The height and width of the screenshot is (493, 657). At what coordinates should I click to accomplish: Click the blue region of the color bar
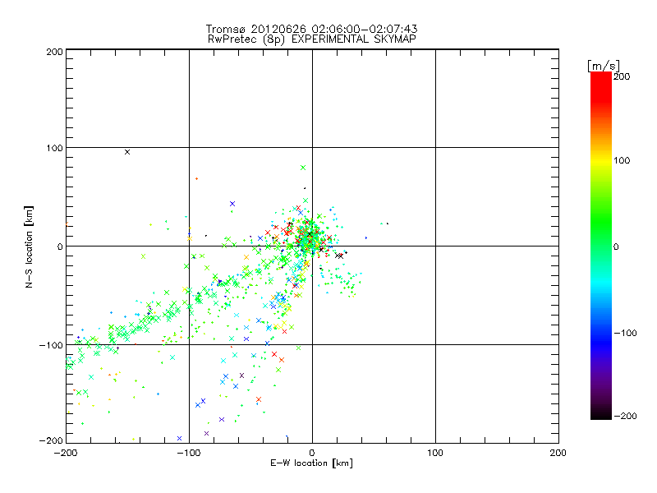click(600, 333)
